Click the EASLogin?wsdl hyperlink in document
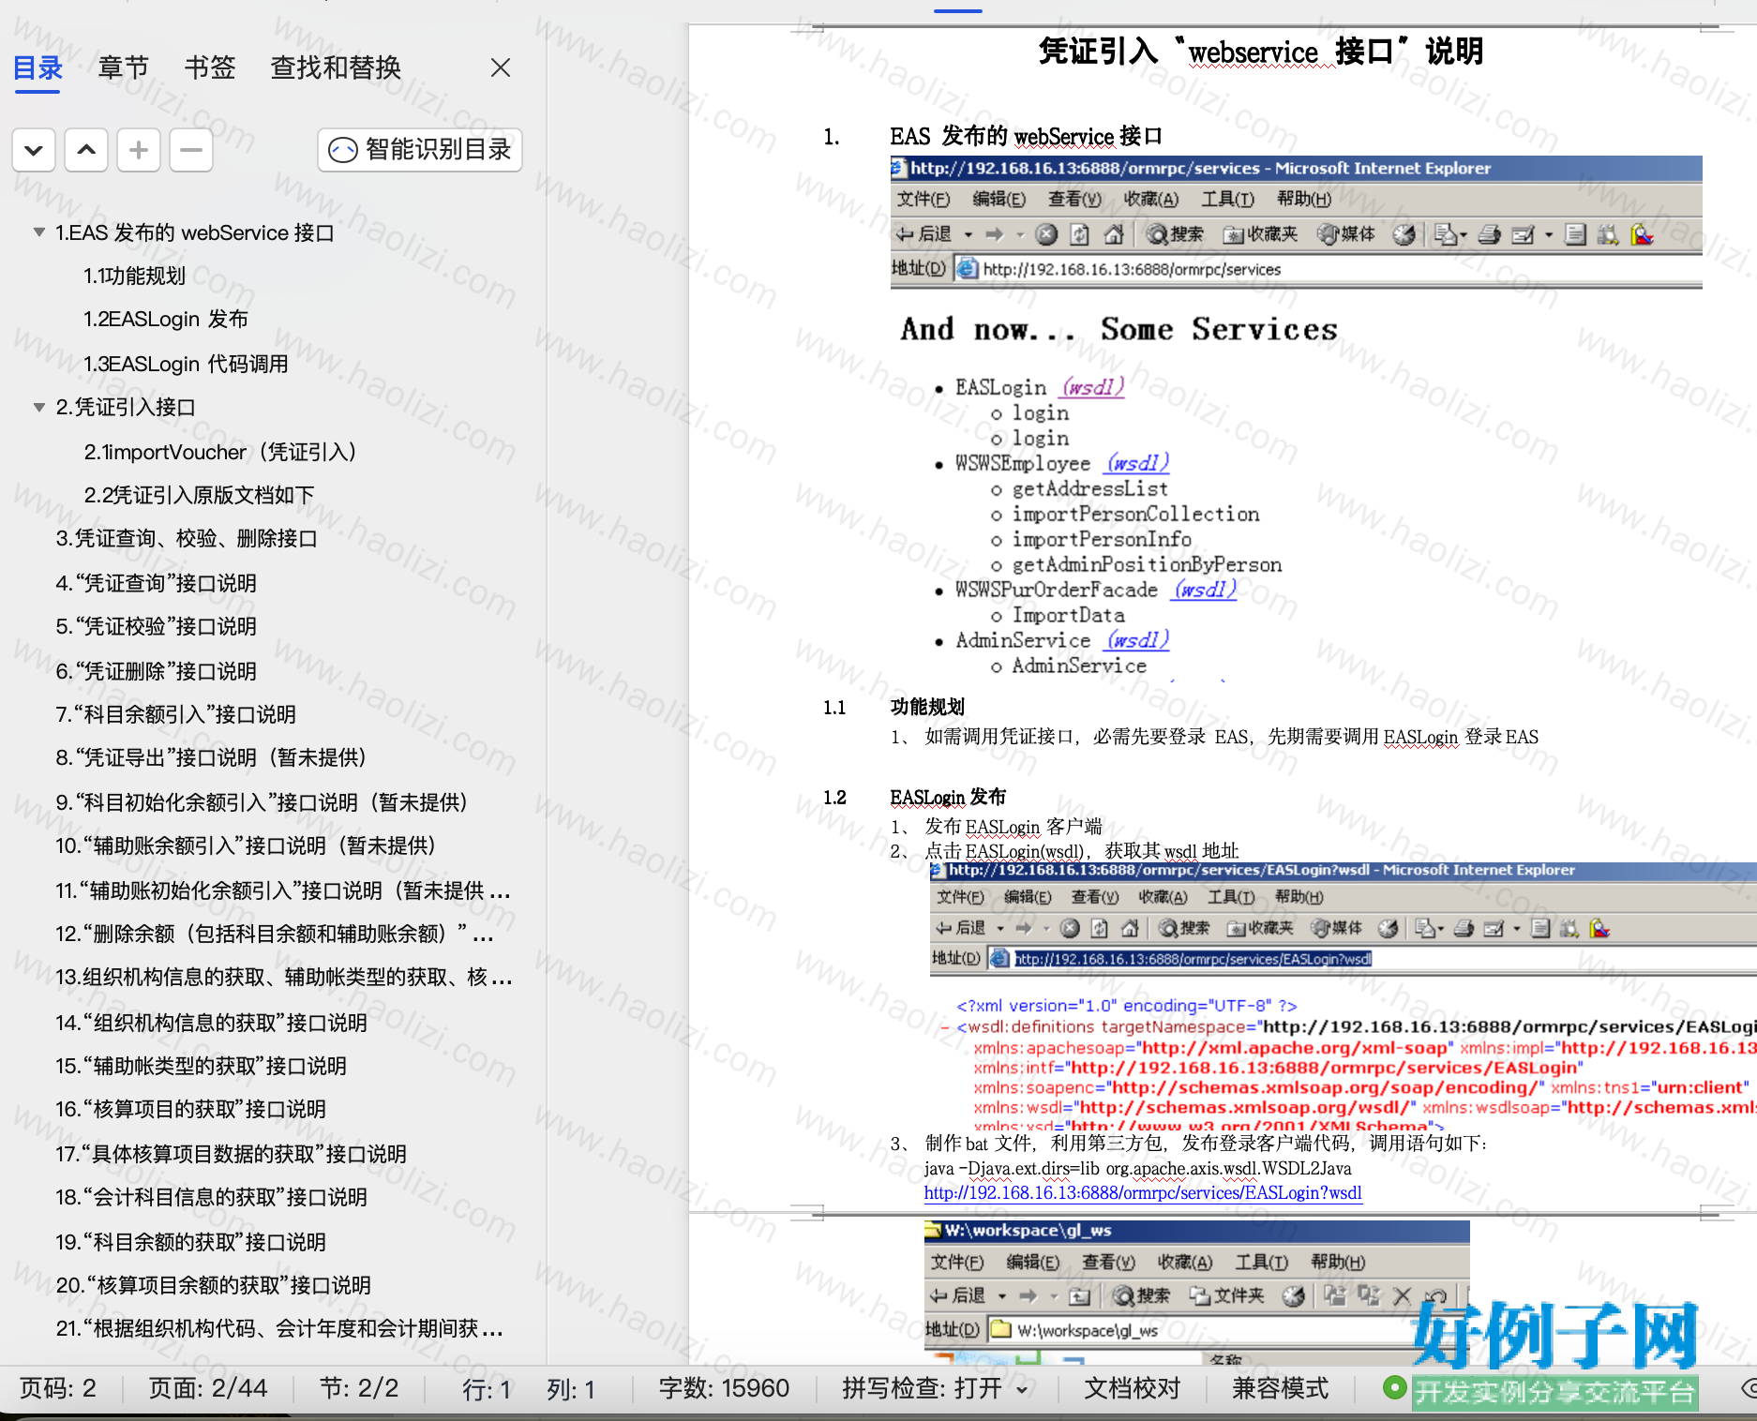Screen dimensions: 1757x1421 1143,1193
